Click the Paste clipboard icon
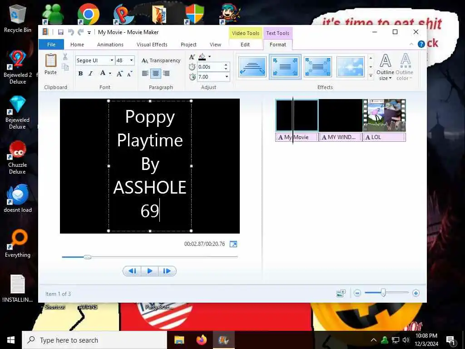Screen dimensions: 465x349 click(x=51, y=64)
